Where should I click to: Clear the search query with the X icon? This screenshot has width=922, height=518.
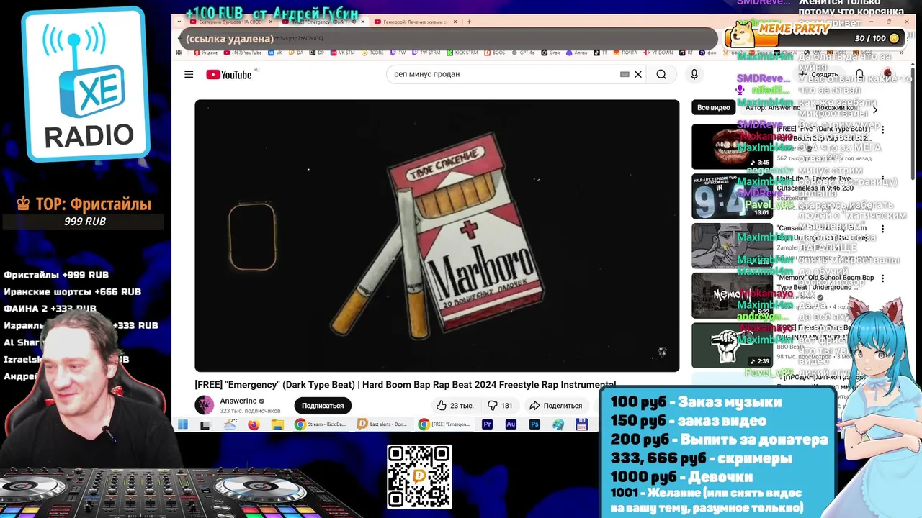638,74
